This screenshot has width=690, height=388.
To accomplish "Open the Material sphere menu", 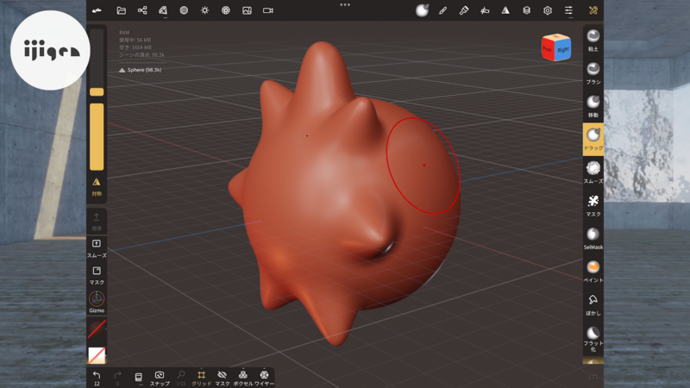I will coord(184,10).
